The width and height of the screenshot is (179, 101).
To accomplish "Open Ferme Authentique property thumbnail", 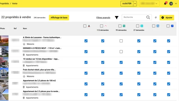I will (4, 41).
